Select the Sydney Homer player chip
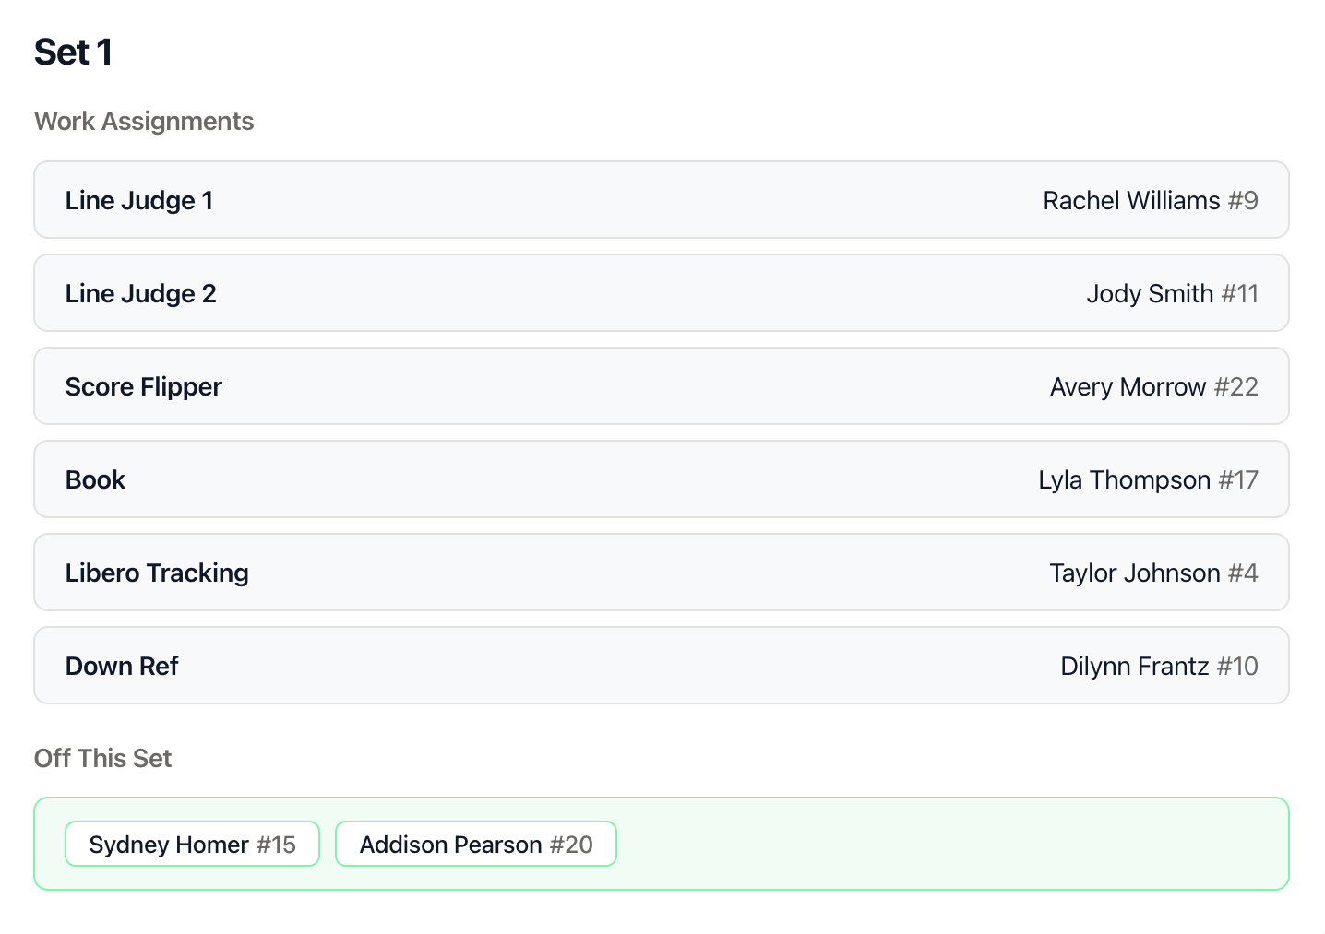 point(192,845)
